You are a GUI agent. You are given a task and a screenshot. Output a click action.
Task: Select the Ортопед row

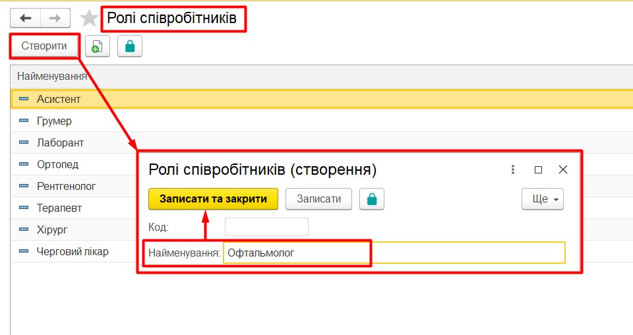point(74,164)
